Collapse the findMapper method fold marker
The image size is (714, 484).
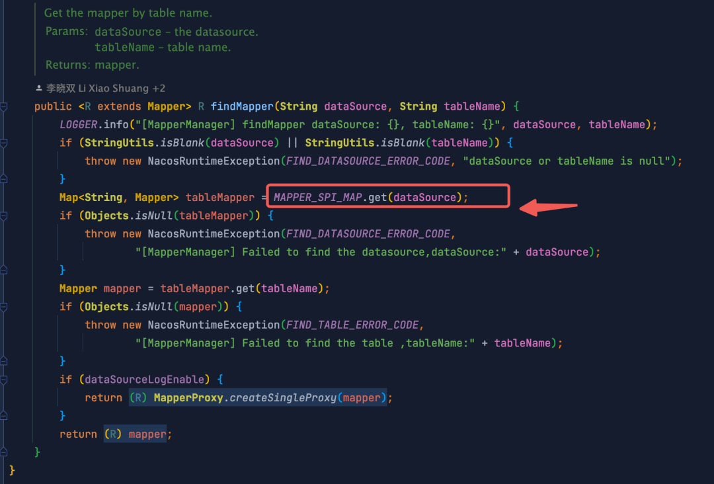coord(4,106)
